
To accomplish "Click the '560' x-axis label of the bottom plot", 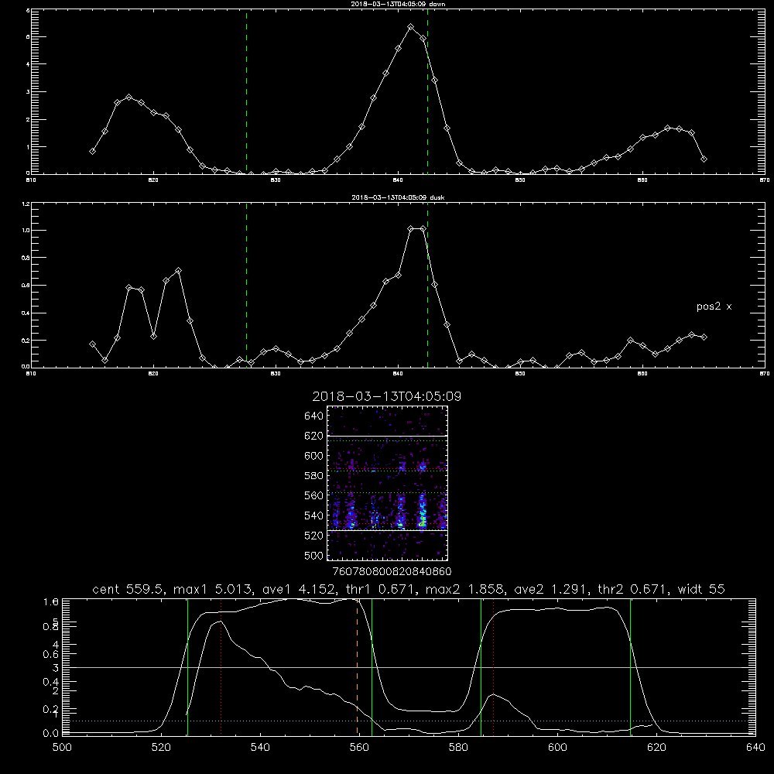I will tap(359, 748).
